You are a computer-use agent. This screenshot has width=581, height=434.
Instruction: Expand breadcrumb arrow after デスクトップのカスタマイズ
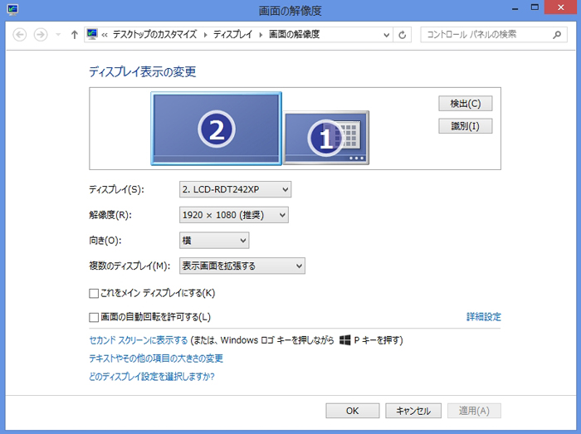(x=205, y=35)
